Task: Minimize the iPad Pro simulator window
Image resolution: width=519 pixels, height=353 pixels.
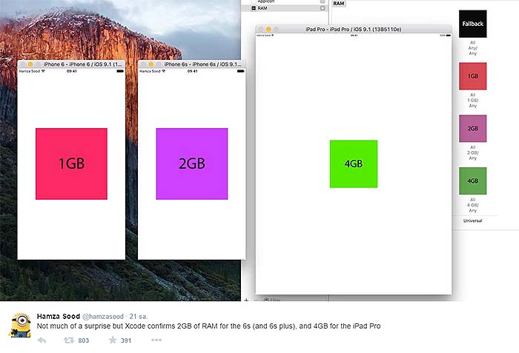Action: pos(269,29)
